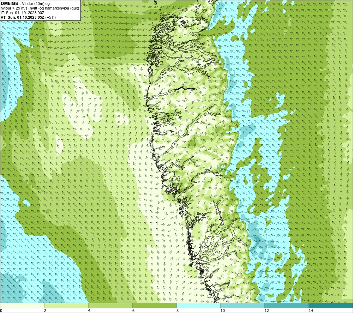Click the 10-12 m/s cyan color bar segment

click(x=243, y=305)
